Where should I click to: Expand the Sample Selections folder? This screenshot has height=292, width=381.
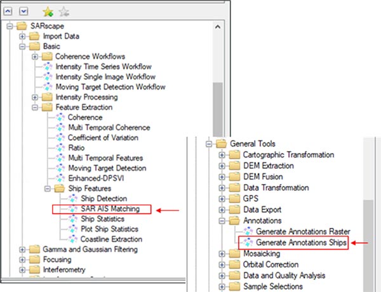222,286
